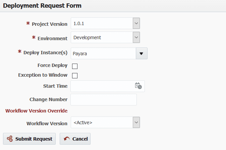Image resolution: width=226 pixels, height=150 pixels.
Task: Click the Submit Request button label
Action: pos(34,139)
